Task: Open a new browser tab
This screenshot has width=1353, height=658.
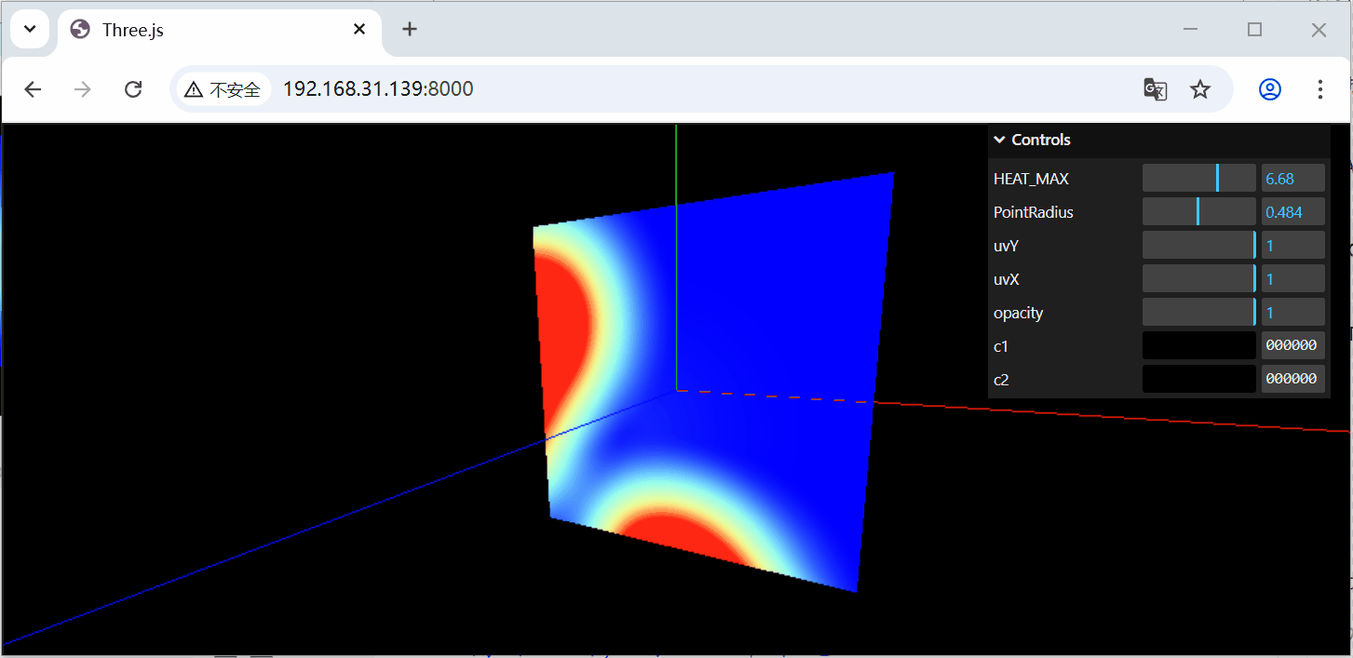Action: [410, 30]
